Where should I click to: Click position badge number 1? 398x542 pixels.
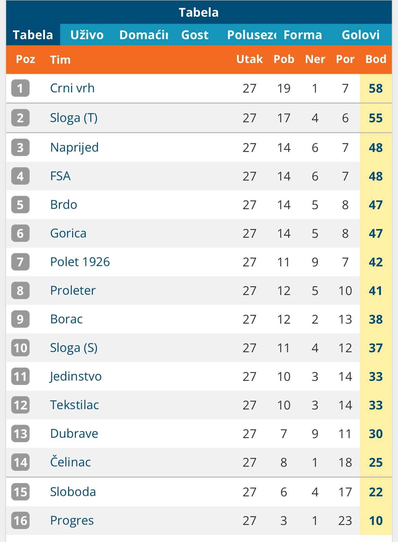(20, 88)
